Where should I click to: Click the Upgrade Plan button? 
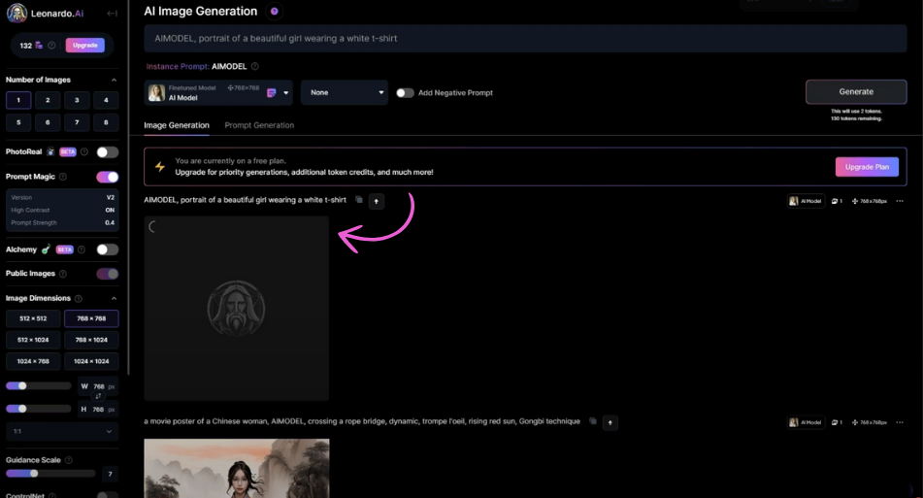pos(867,167)
